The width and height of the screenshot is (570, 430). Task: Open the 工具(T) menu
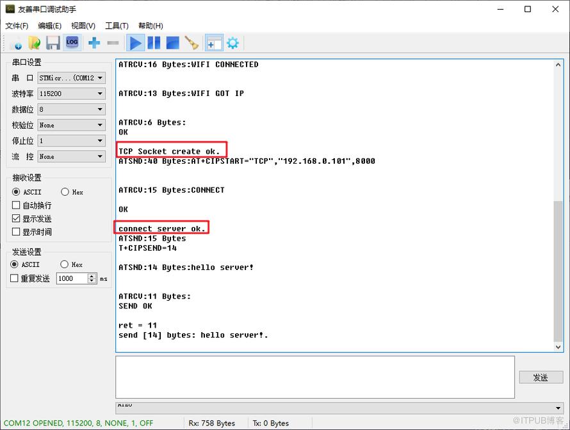(117, 26)
